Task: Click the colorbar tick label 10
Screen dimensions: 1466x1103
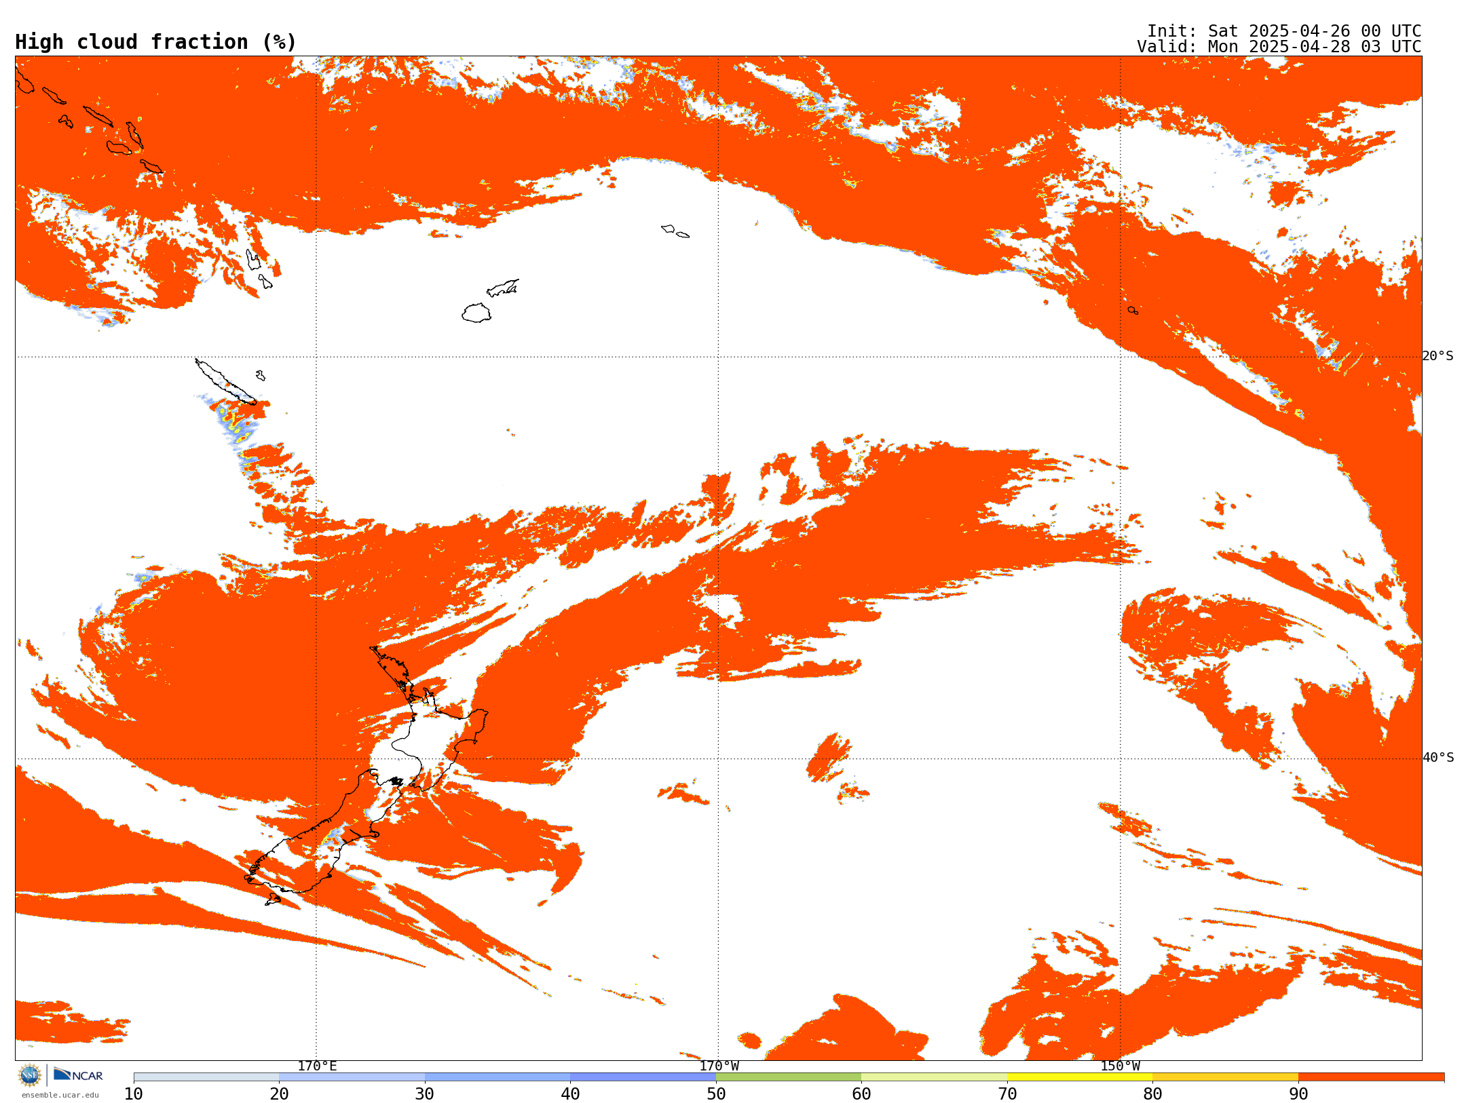Action: (134, 1094)
